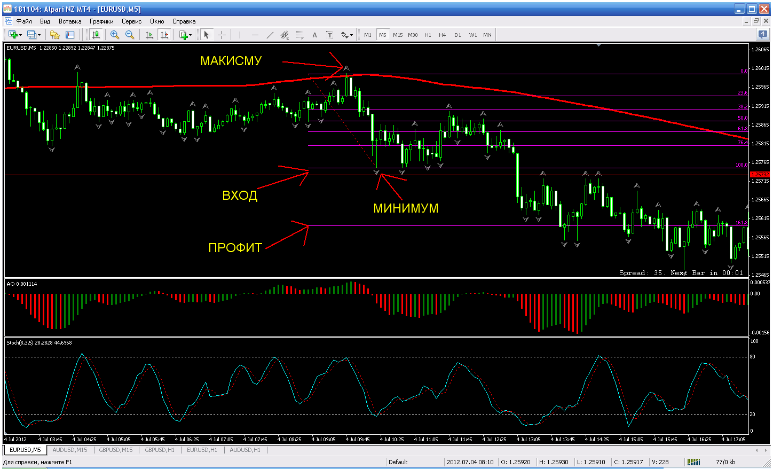Switch chart to M1 timeframe
The width and height of the screenshot is (773, 469).
click(x=368, y=35)
